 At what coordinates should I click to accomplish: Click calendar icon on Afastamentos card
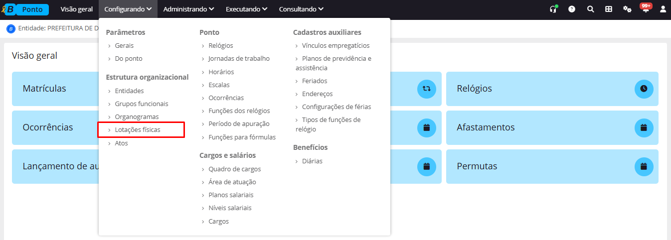click(644, 127)
